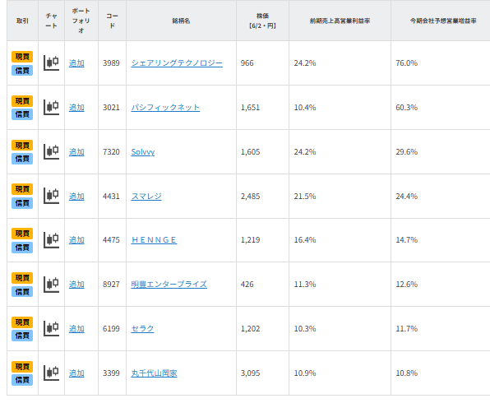Click 信買 button for code 7320
The width and height of the screenshot is (490, 403).
coord(22,159)
